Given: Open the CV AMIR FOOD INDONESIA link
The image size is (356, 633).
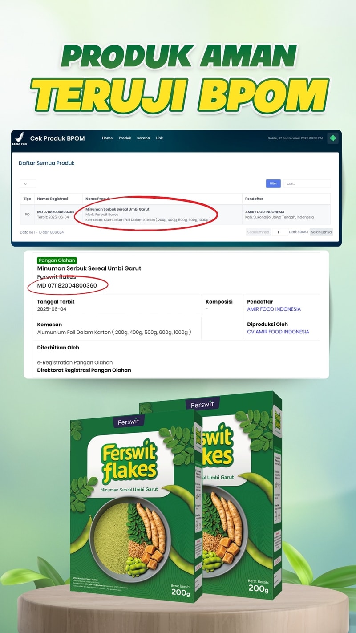Looking at the screenshot, I should [278, 332].
